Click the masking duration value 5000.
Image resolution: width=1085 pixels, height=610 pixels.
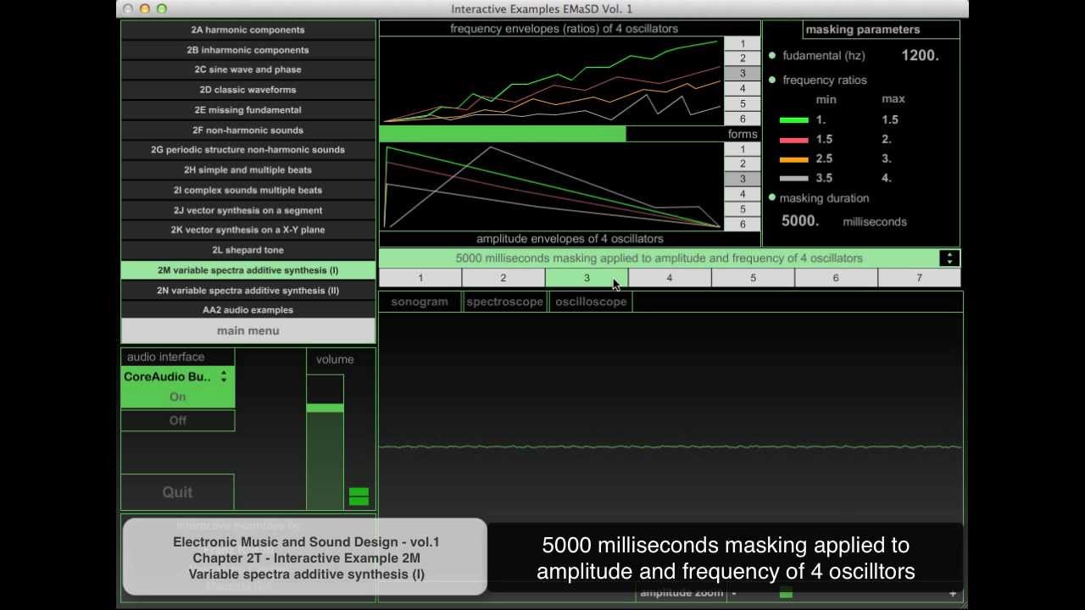(799, 221)
